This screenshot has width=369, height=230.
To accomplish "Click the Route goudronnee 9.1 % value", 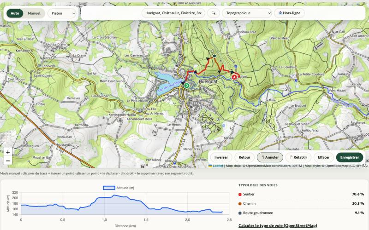I will click(359, 213).
